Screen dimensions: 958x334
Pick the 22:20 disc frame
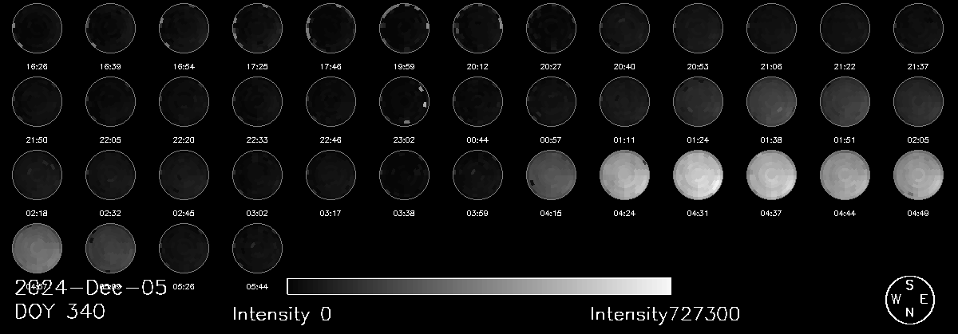click(x=184, y=101)
